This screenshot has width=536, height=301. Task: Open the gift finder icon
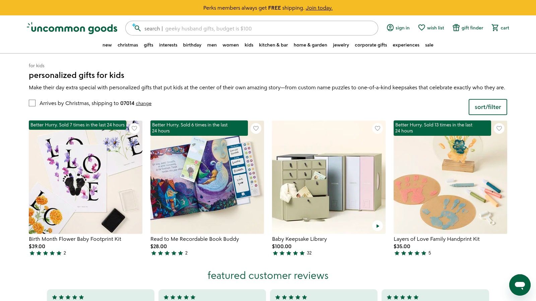456,28
